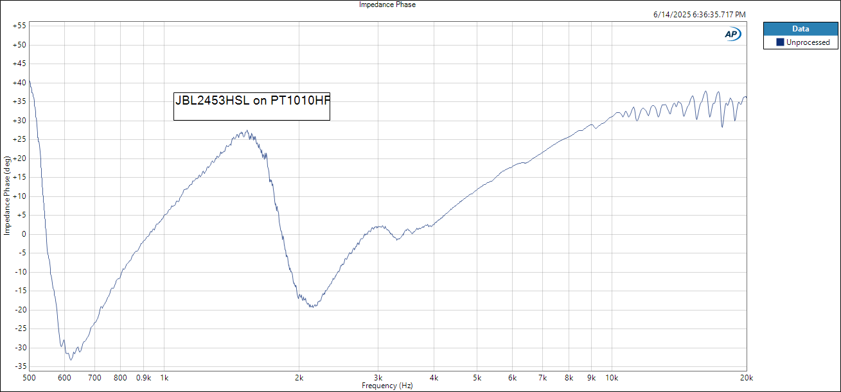The height and width of the screenshot is (392, 841).
Task: Click the Impedance Phase (deg) axis label
Action: click(7, 195)
